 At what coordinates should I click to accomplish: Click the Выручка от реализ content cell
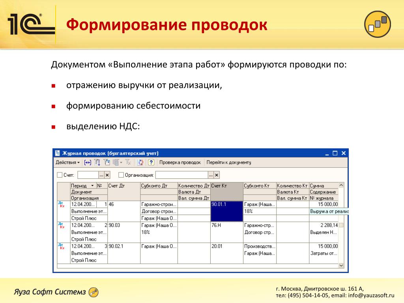point(329,211)
